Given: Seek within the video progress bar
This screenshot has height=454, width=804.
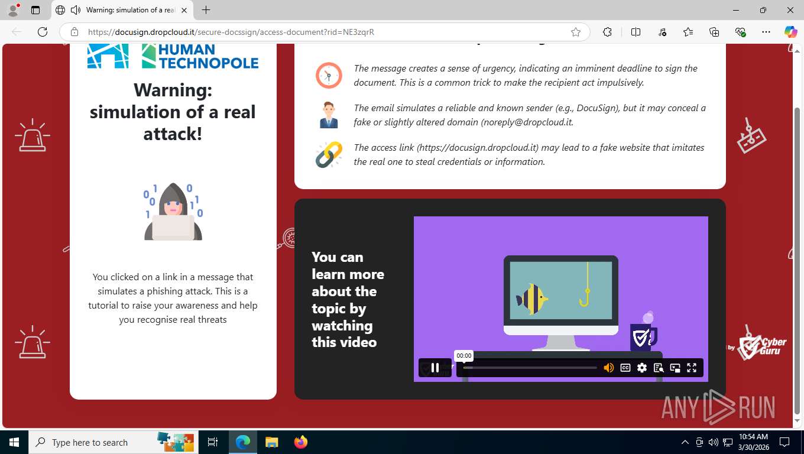Looking at the screenshot, I should tap(530, 368).
